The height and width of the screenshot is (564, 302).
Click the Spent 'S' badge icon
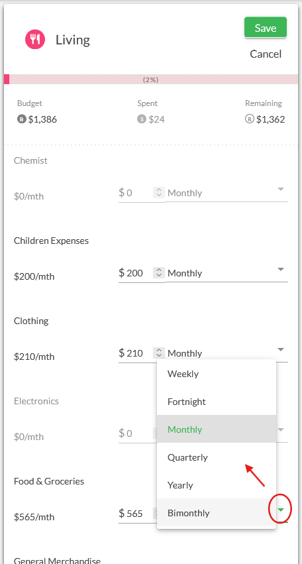coord(142,119)
